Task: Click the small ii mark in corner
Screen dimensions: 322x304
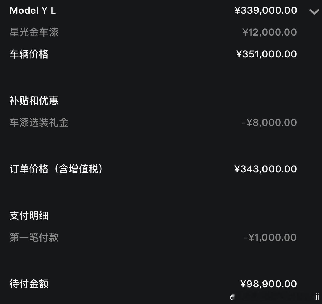Action: point(317,297)
